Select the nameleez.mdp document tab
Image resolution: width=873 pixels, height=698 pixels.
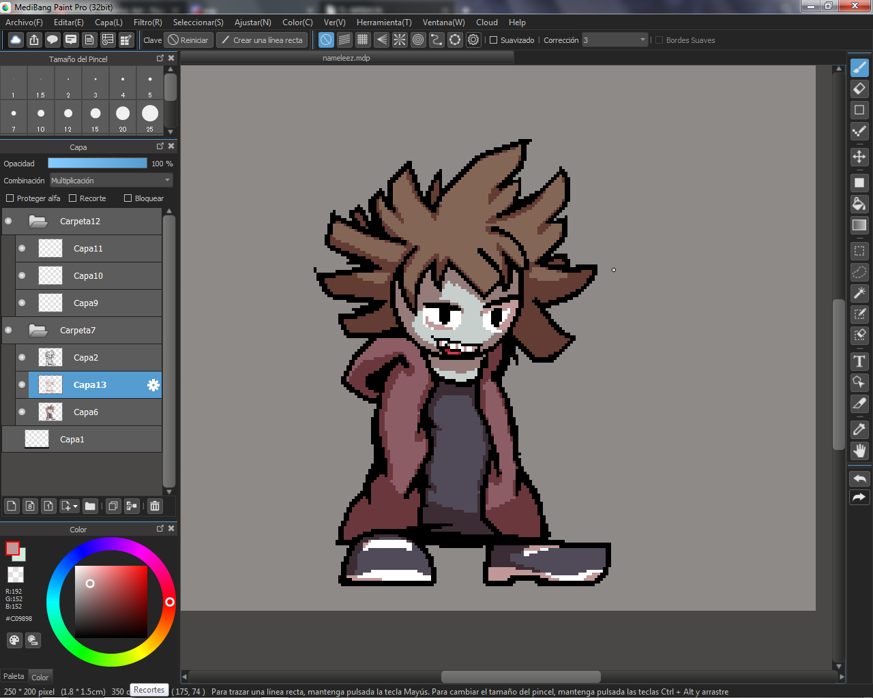click(x=346, y=58)
